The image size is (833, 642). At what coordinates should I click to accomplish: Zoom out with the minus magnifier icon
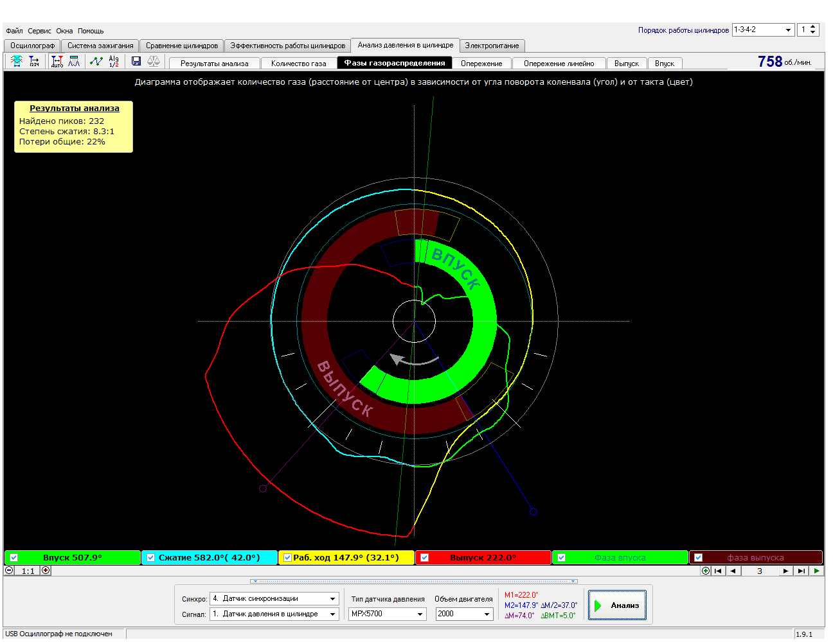[x=10, y=570]
